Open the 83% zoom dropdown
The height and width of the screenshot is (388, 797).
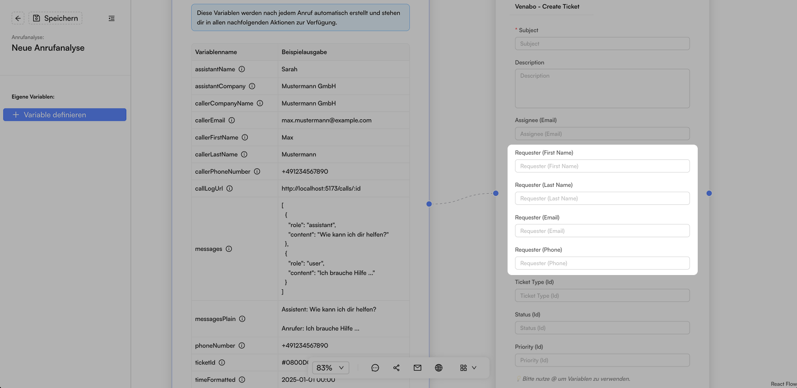(x=331, y=367)
